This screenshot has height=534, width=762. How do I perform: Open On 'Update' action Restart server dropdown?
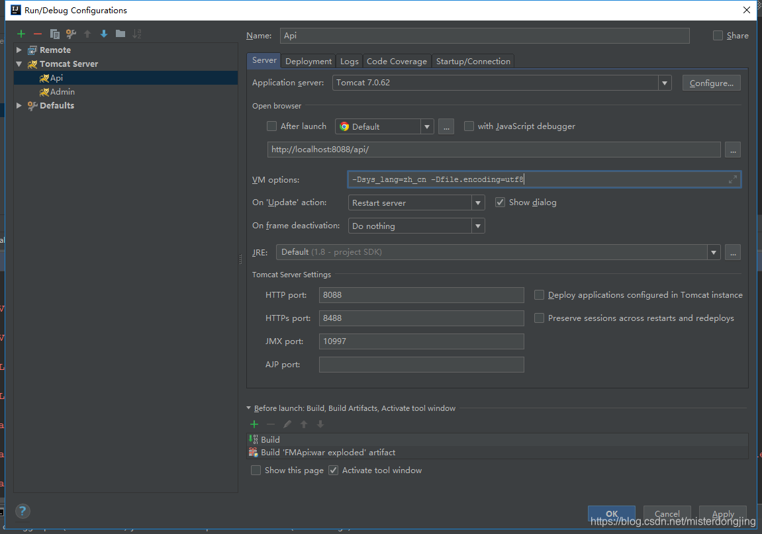tap(478, 202)
